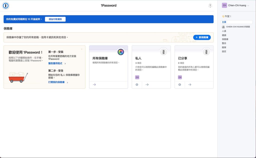Image resolution: width=256 pixels, height=158 pixels.
Task: Open settings gear on the 已分享 vault
Action: 179,84
